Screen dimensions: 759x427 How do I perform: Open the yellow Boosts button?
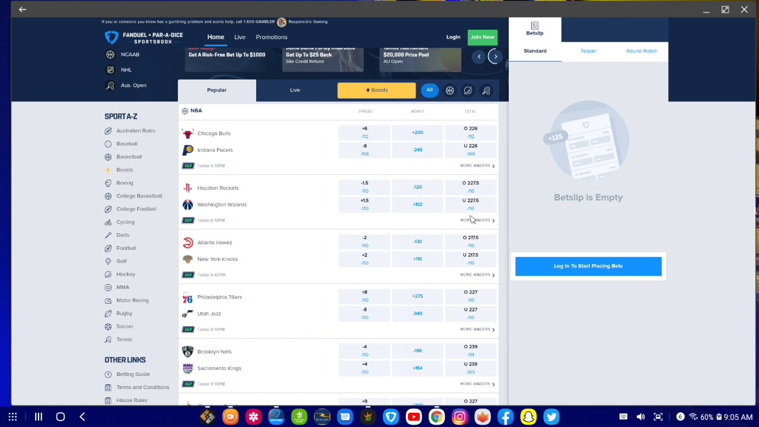[377, 90]
